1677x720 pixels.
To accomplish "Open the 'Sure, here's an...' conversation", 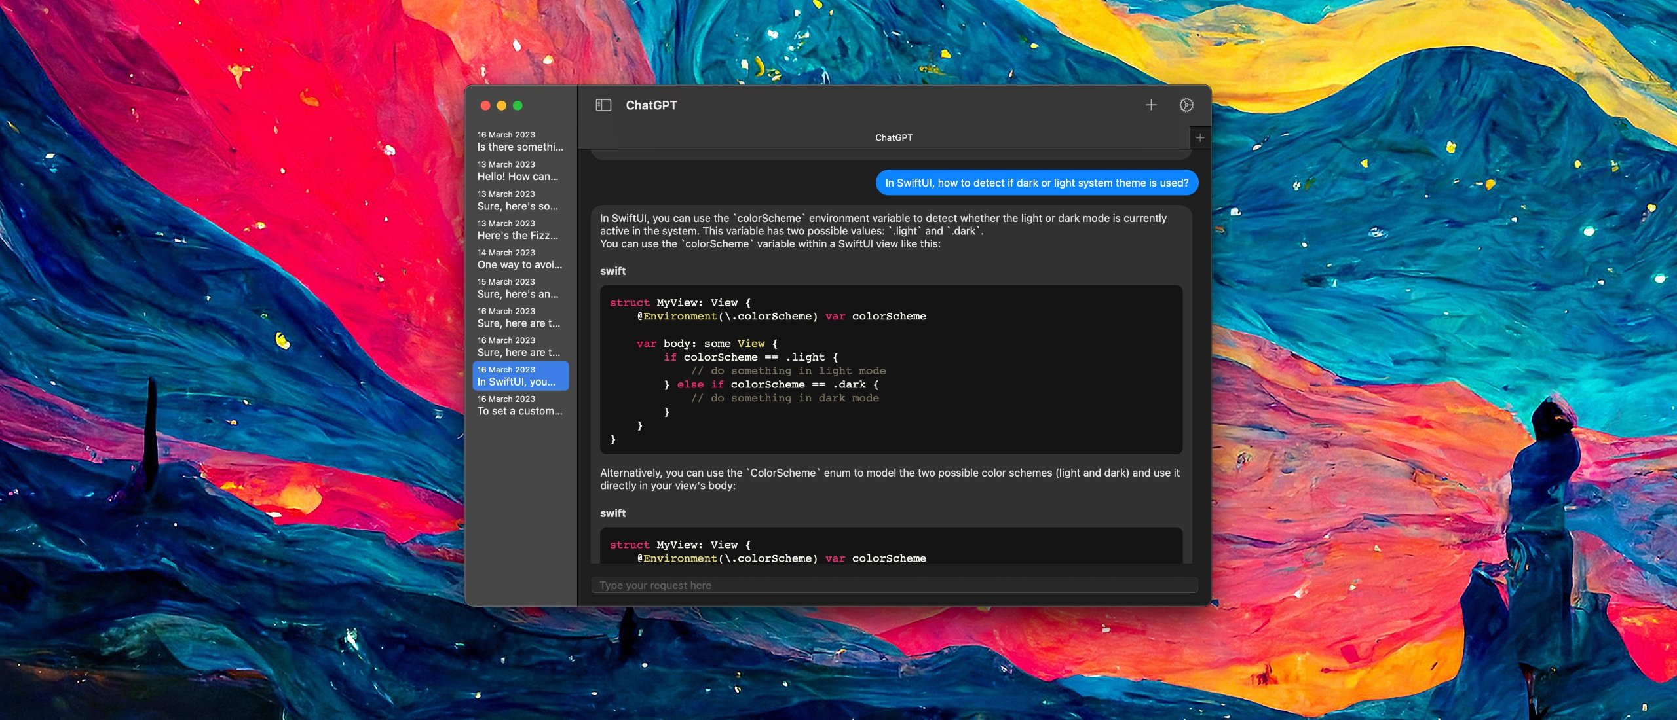I will point(521,289).
